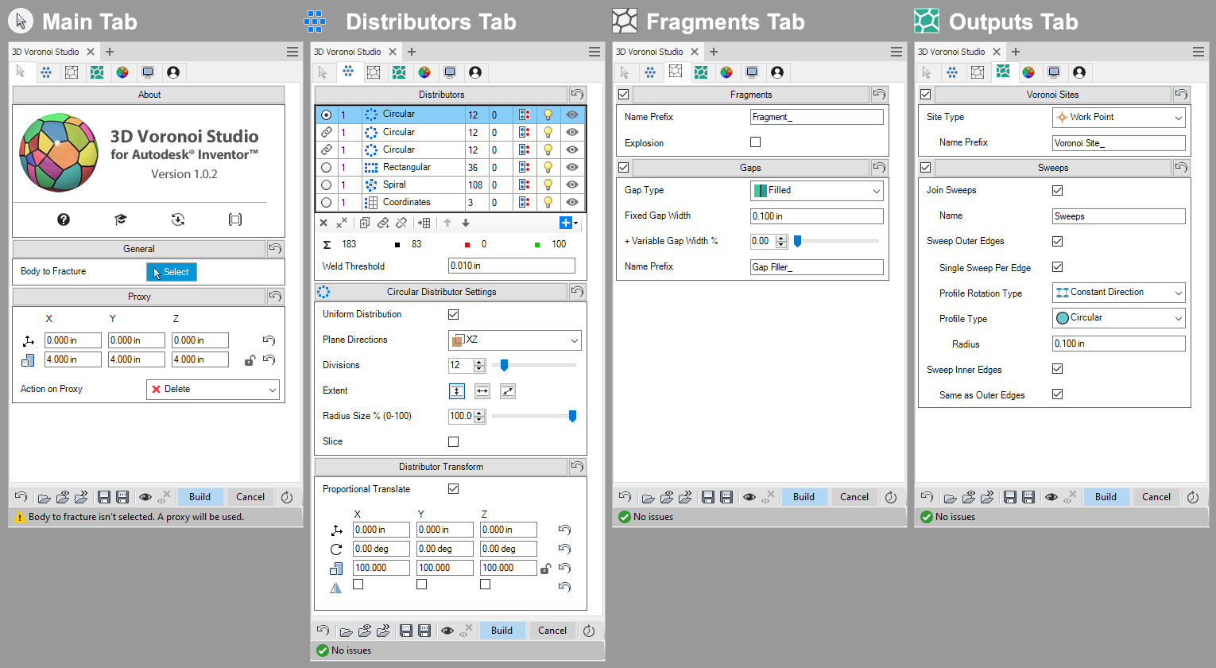The height and width of the screenshot is (668, 1216).
Task: Switch to the monitor display tab in Distributors panel
Action: coord(450,72)
